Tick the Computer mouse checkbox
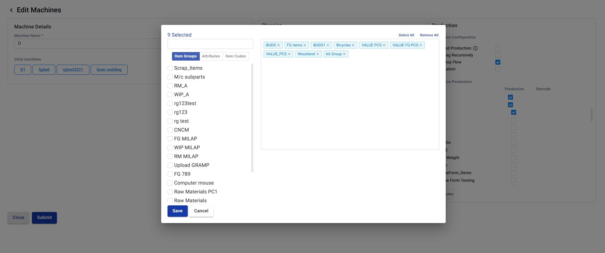Screen dimensions: 605x253 point(170,183)
